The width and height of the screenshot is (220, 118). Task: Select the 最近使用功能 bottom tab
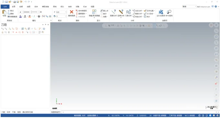27,112
